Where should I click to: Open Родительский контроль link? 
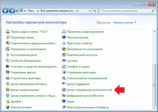(x=82, y=55)
